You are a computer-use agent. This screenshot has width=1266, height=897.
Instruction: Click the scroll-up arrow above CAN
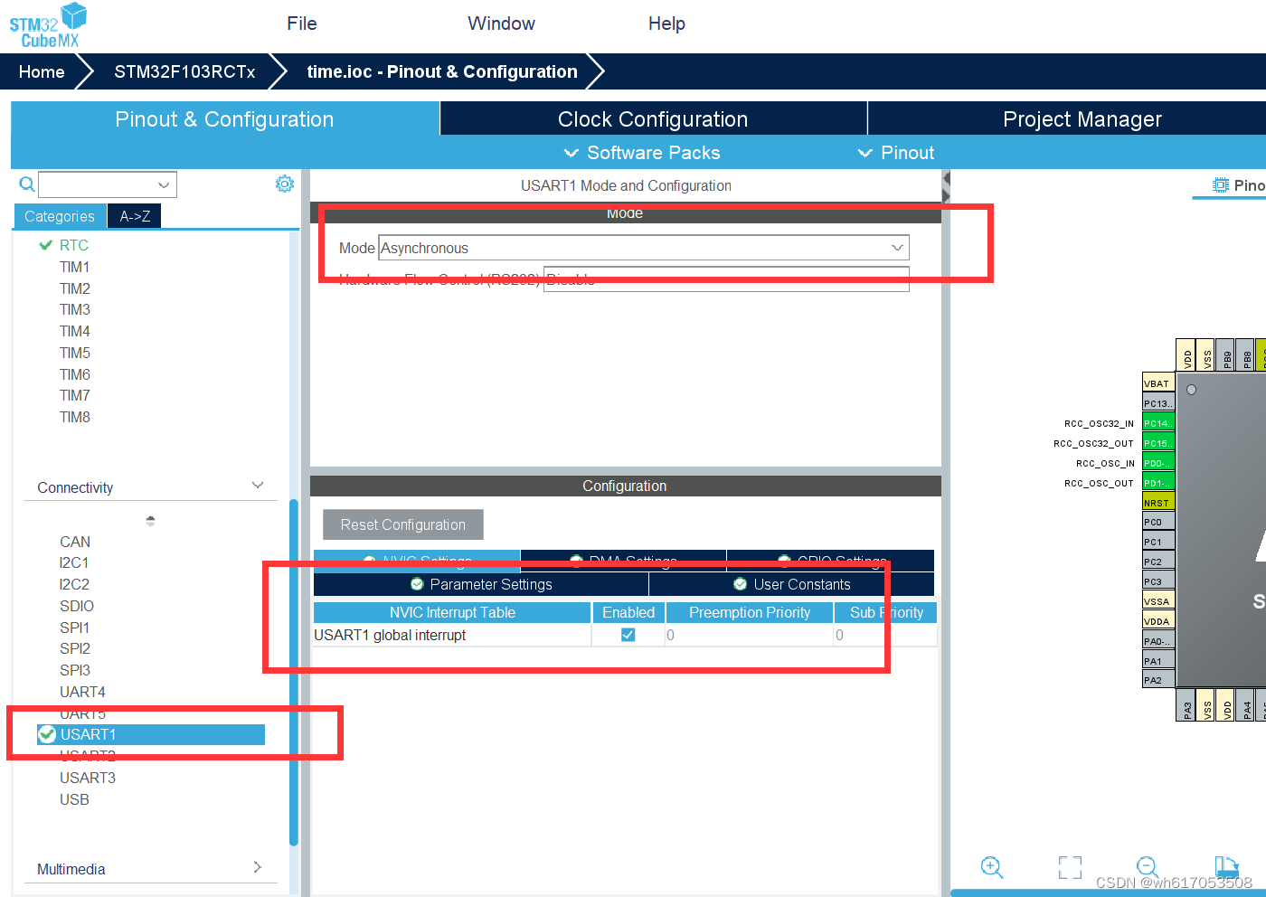150,521
